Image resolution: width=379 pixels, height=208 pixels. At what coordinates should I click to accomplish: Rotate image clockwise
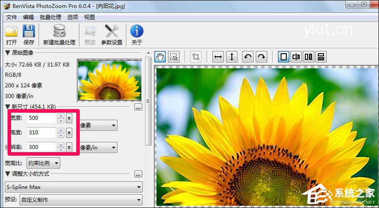pos(262,57)
